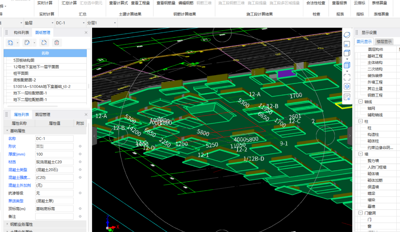Collapse the right side panel arrow handle
The image size is (400, 232).
tap(350, 136)
